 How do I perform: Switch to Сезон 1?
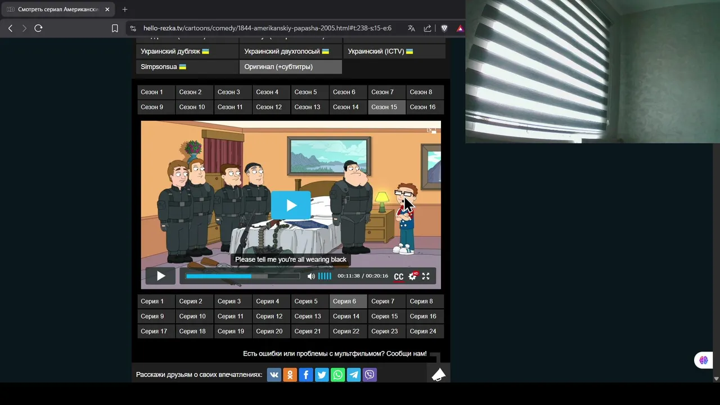(x=156, y=92)
